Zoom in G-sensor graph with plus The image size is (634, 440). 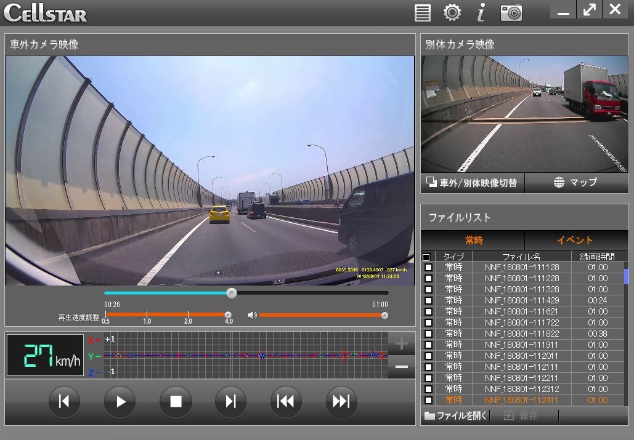(x=401, y=344)
